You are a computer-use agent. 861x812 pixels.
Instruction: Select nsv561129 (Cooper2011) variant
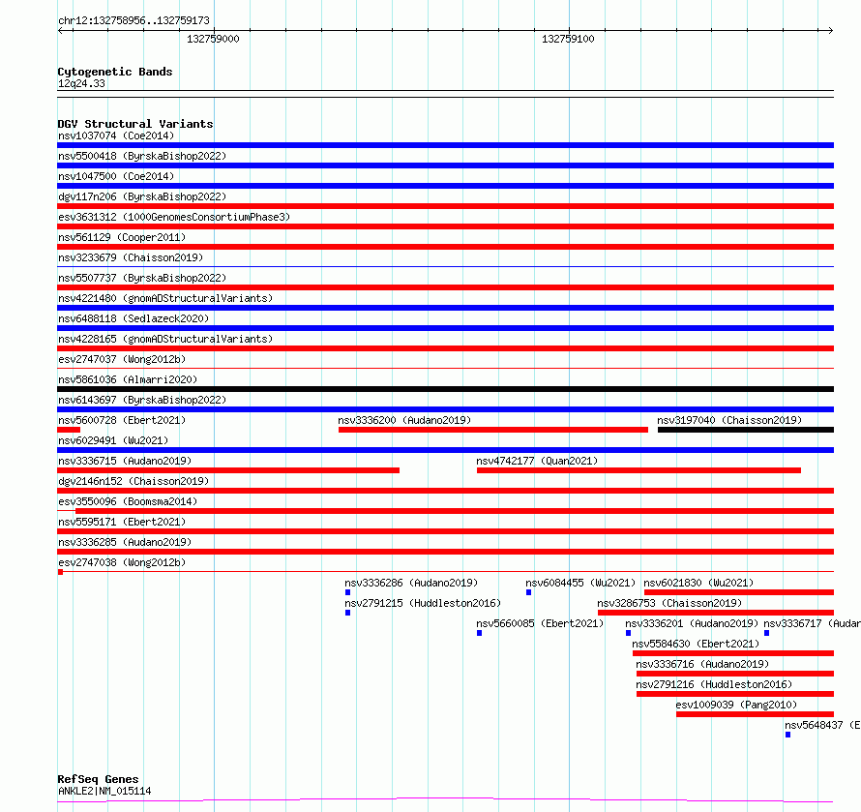tap(445, 247)
